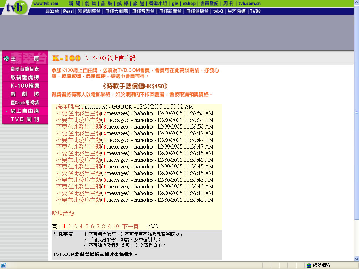Open eShop link in top bar
Image resolution: width=359 pixels, height=269 pixels.
189,4
